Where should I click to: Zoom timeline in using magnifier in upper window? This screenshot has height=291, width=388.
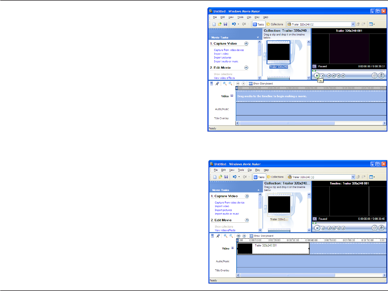pyautogui.click(x=225, y=84)
